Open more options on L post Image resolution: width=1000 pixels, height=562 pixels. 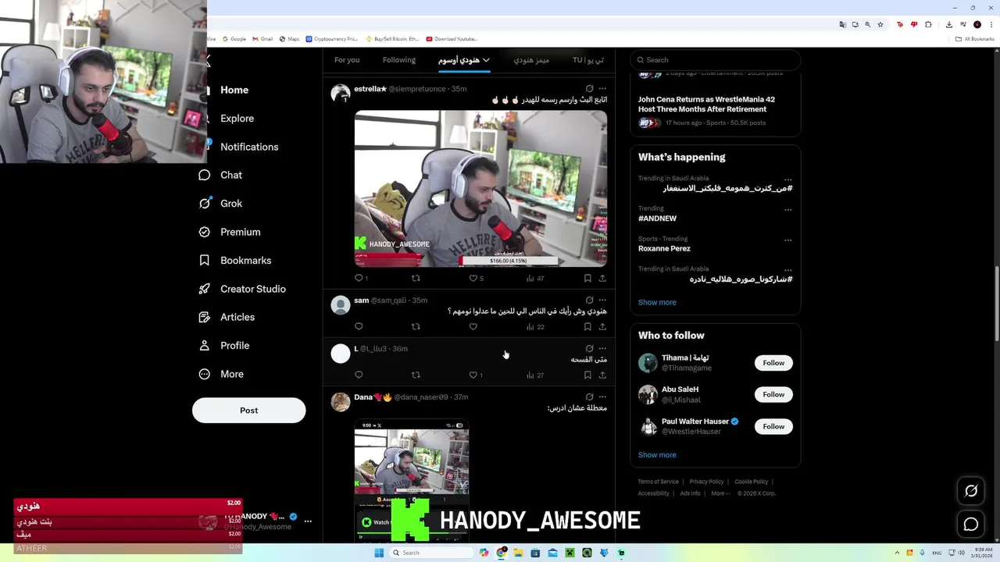602,349
